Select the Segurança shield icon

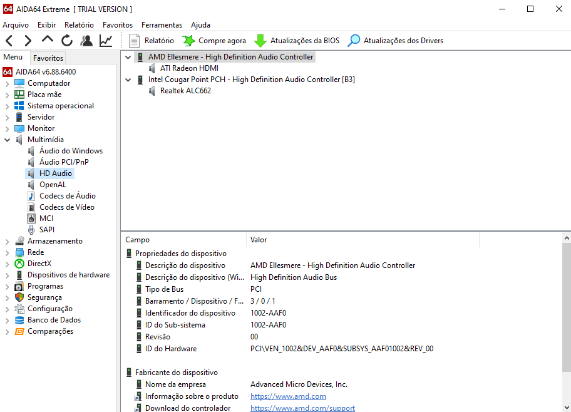point(19,297)
